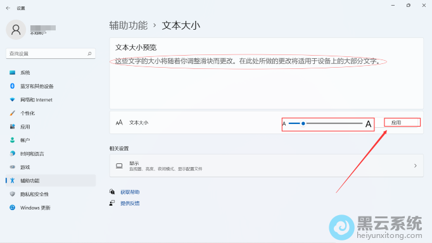This screenshot has width=432, height=243.
Task: Open 系统 settings category
Action: click(x=51, y=73)
